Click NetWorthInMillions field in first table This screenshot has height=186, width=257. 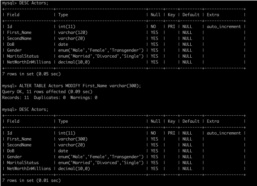29,62
